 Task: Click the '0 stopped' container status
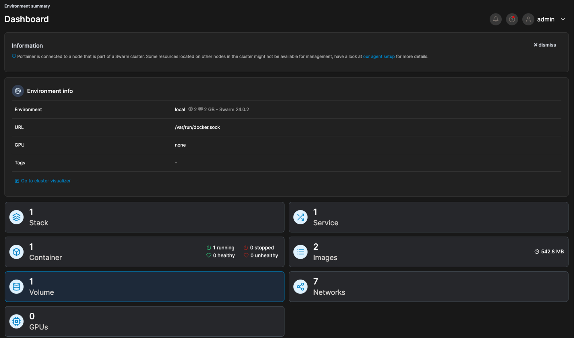(x=262, y=248)
